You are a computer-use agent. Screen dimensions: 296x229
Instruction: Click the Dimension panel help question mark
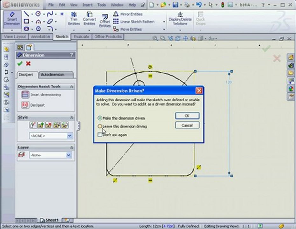tap(71, 55)
